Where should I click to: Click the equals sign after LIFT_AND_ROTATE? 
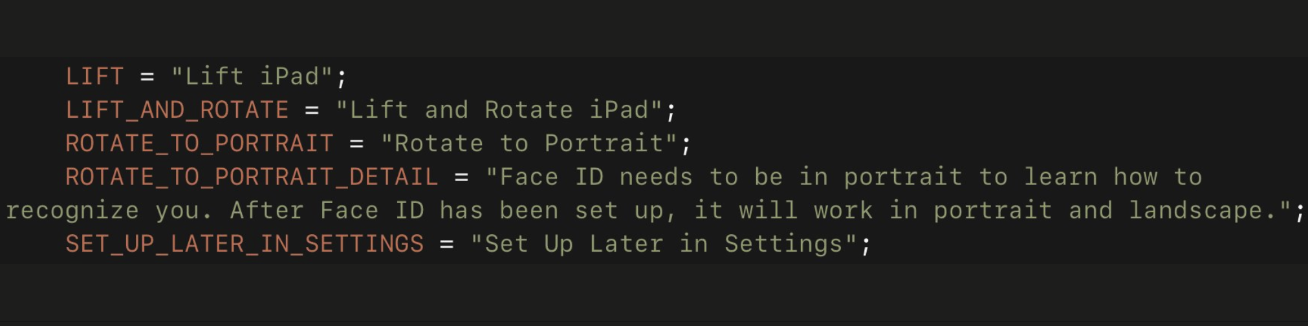pyautogui.click(x=312, y=111)
